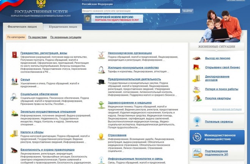Show services По жизненным ситуациям

65,37
